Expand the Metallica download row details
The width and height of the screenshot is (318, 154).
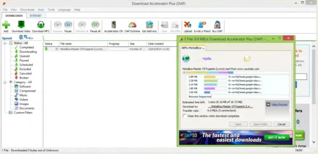(57, 49)
